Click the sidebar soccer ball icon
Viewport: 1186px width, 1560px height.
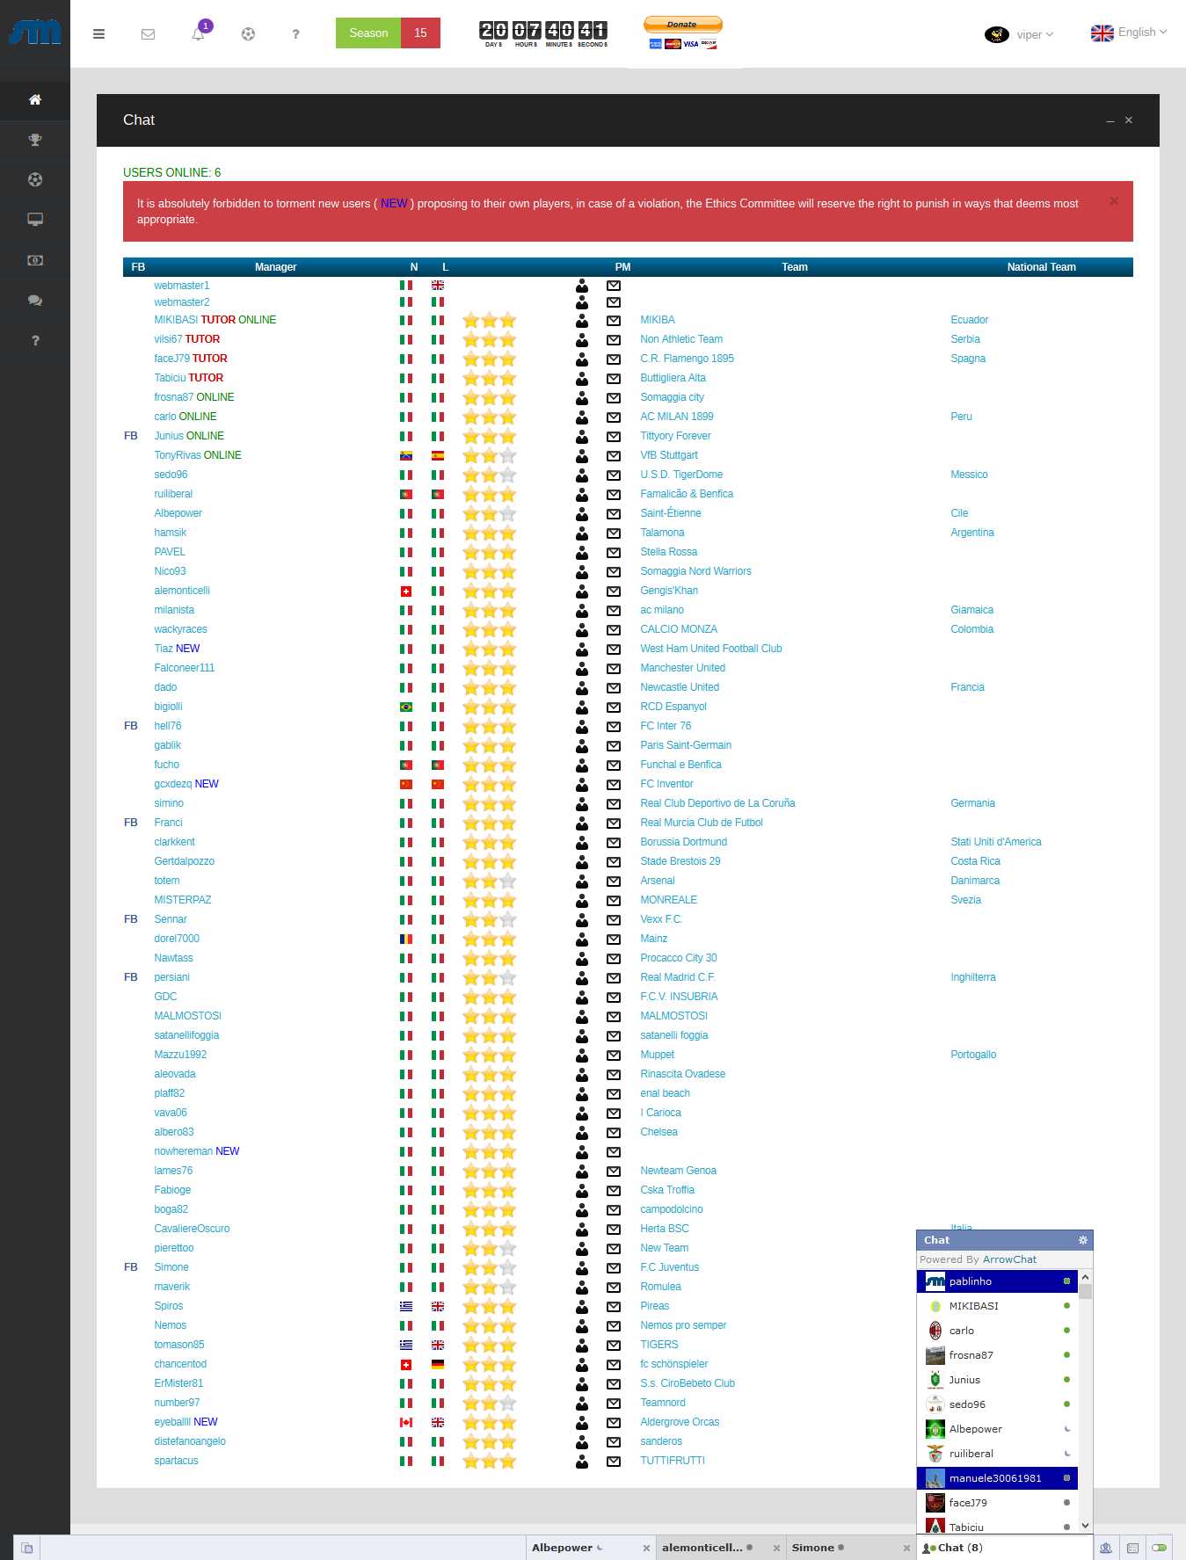(35, 179)
